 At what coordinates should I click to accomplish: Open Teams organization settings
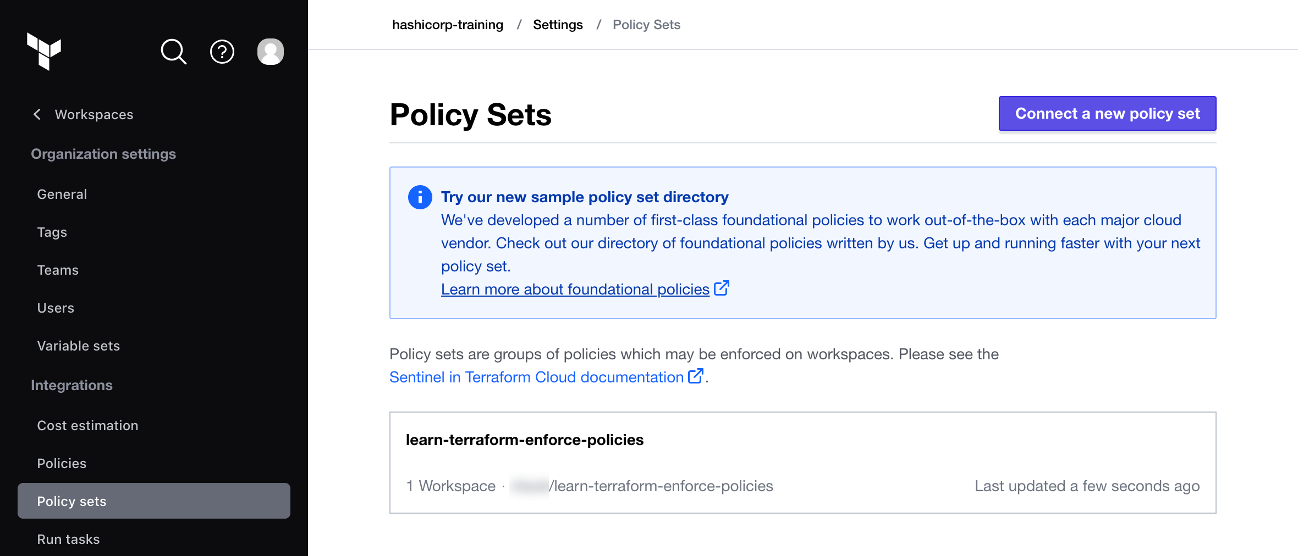(x=58, y=270)
